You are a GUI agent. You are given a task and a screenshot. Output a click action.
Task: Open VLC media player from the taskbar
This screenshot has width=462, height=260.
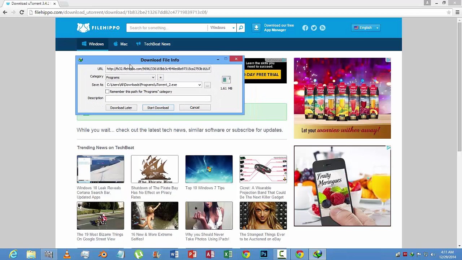coord(67,255)
